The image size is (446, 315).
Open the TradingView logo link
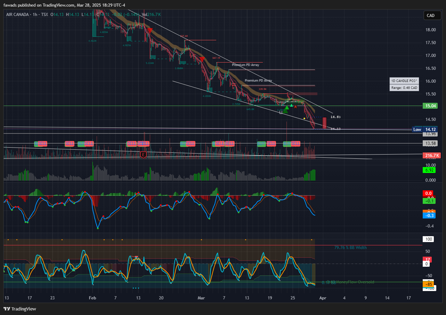pos(20,309)
